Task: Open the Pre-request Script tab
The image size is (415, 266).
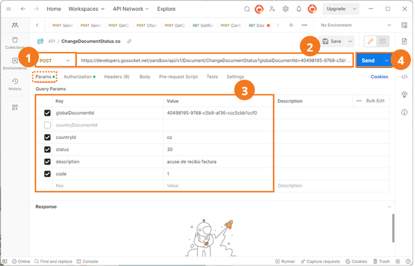Action: point(178,76)
